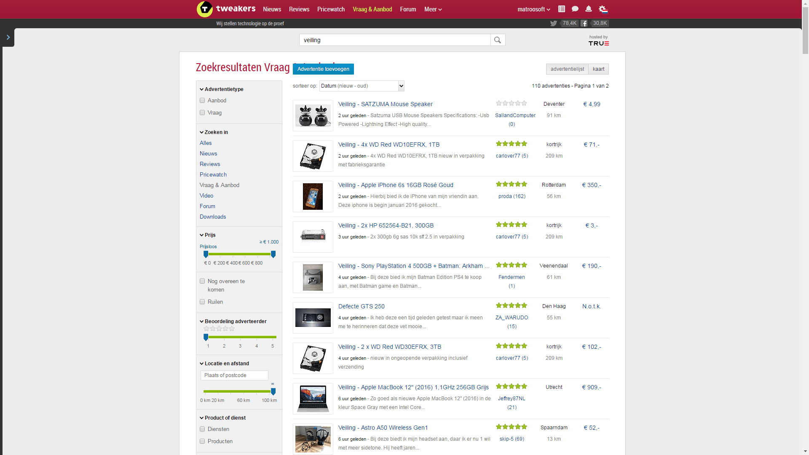Switch to the kaart view tab
809x455 pixels.
(598, 69)
